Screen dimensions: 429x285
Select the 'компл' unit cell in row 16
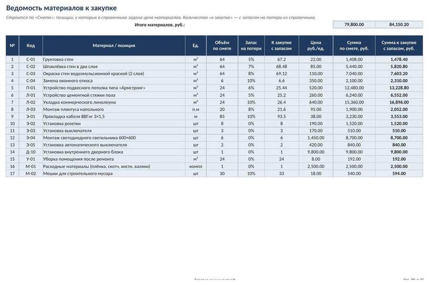point(195,166)
